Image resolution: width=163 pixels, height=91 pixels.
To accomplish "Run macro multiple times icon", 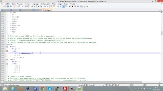I will (78, 7).
